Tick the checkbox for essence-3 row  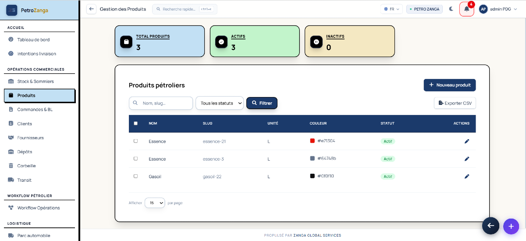tap(135, 158)
